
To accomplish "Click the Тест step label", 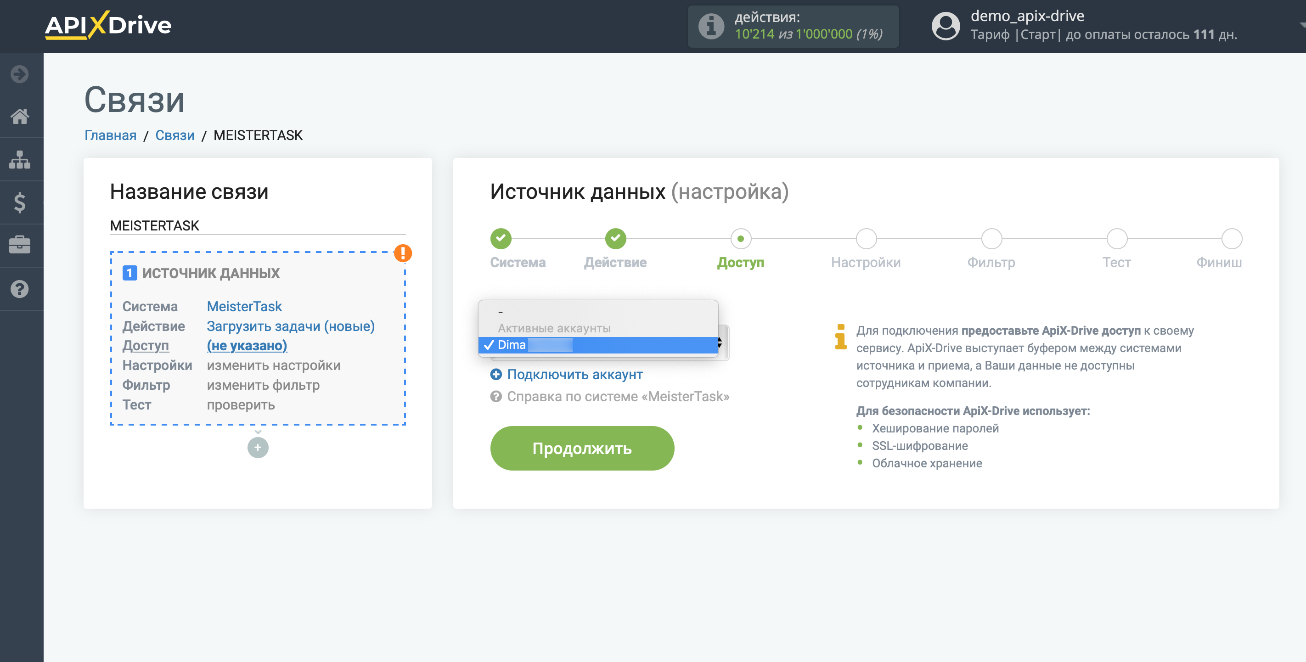I will [1116, 263].
